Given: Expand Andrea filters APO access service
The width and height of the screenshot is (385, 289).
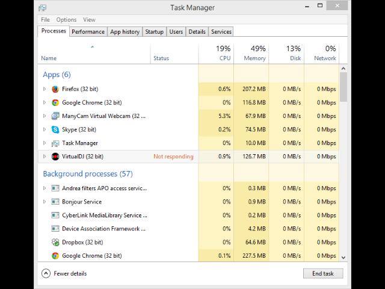Looking at the screenshot, I should (45, 188).
